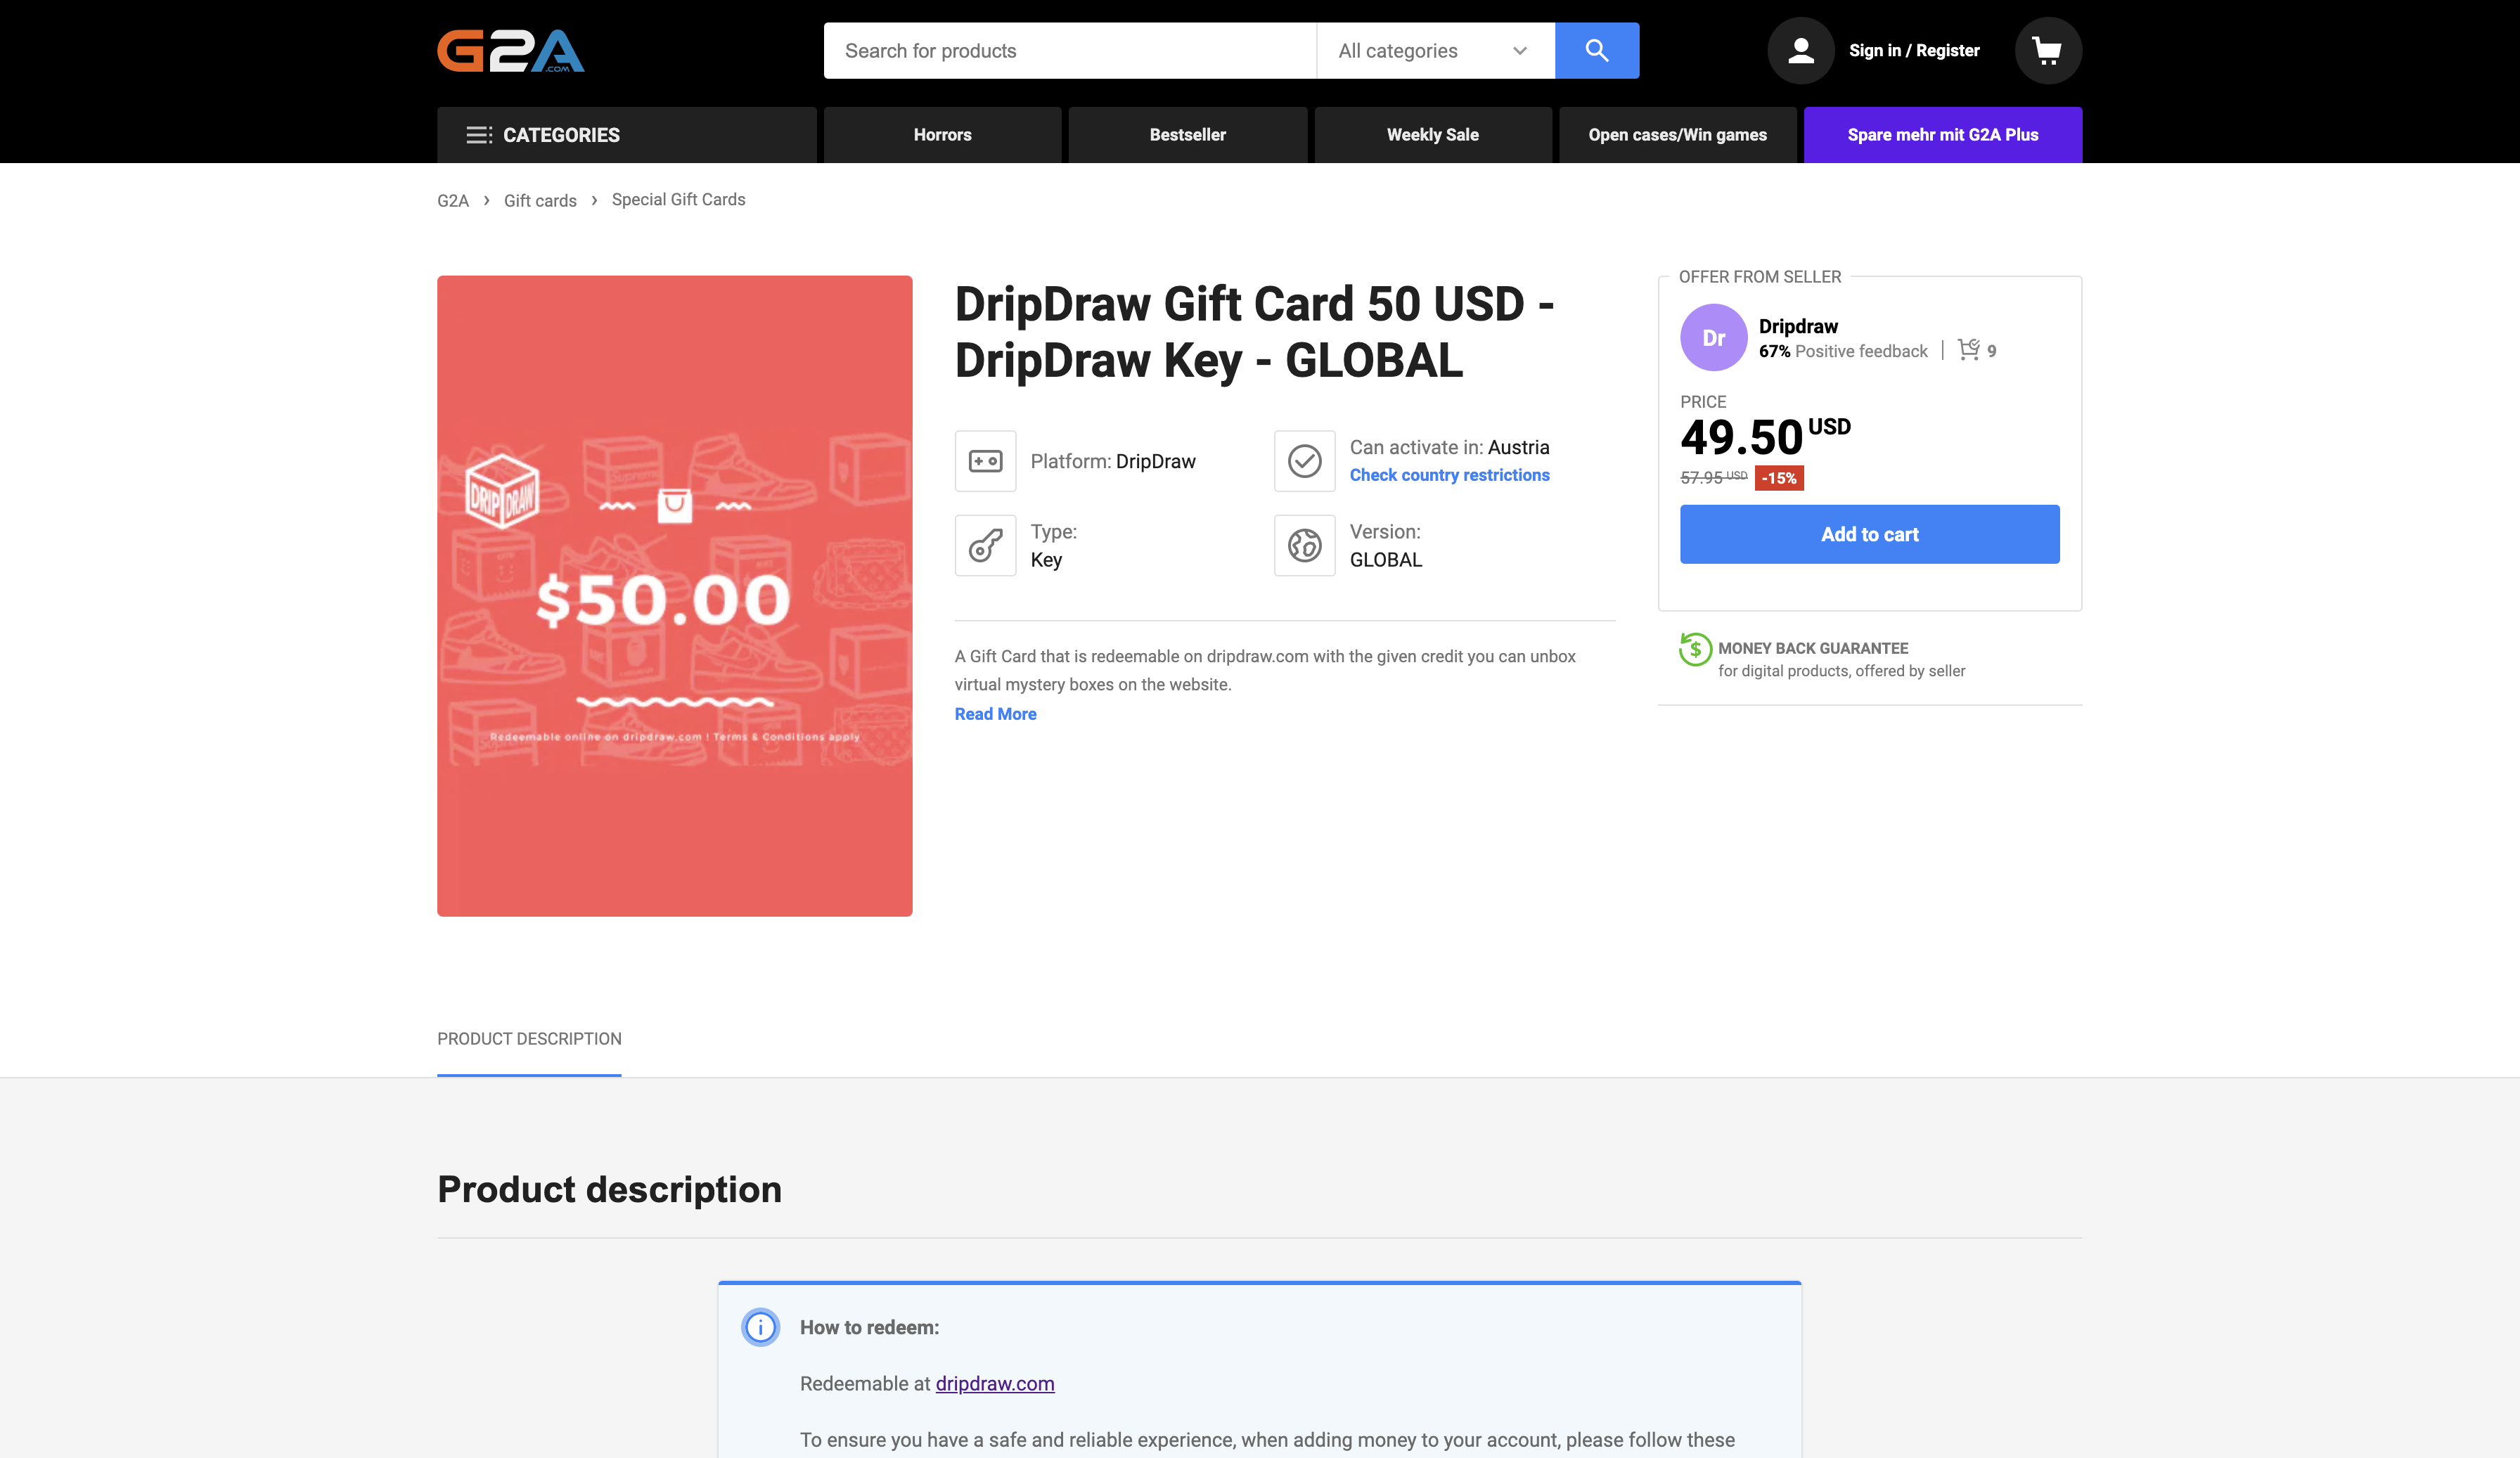The image size is (2520, 1458).
Task: Click the blue search magnifier button
Action: pyautogui.click(x=1596, y=51)
